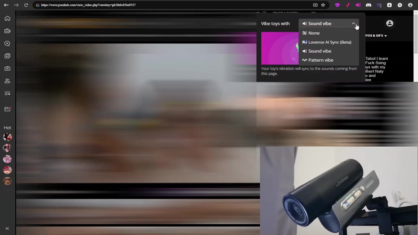418x235 pixels.
Task: Open third Hot avatar in sidebar
Action: tap(7, 159)
